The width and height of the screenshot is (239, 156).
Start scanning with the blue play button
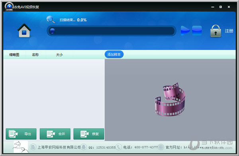[x=185, y=31]
